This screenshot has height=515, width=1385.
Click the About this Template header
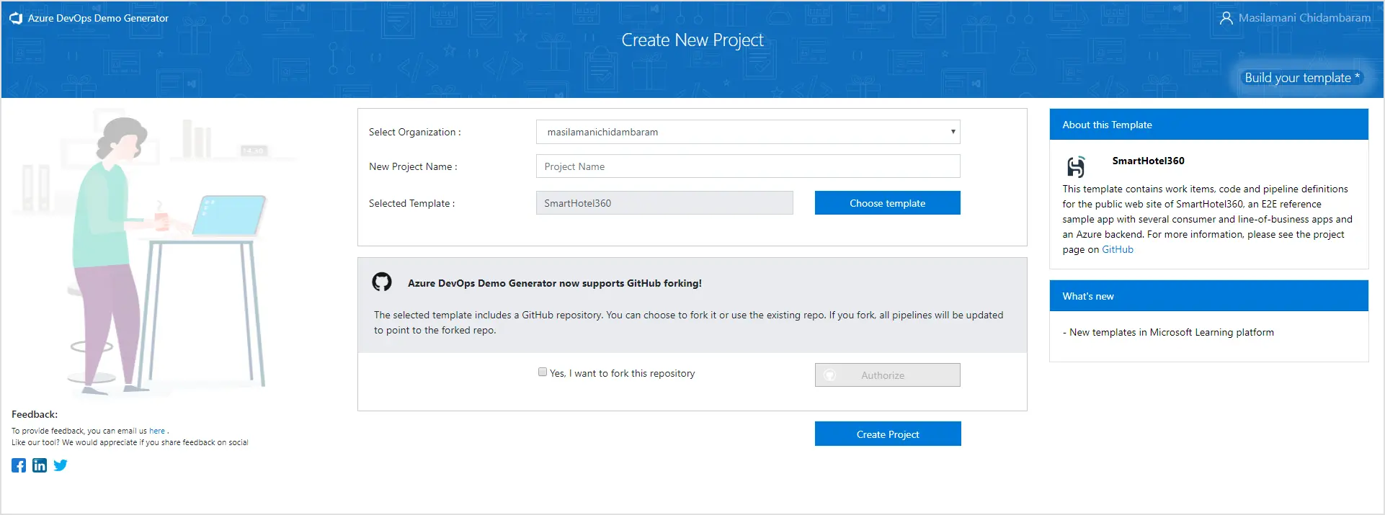1208,125
